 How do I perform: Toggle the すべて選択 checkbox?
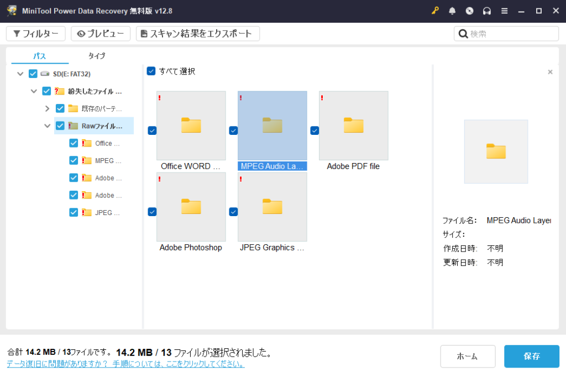coord(151,71)
